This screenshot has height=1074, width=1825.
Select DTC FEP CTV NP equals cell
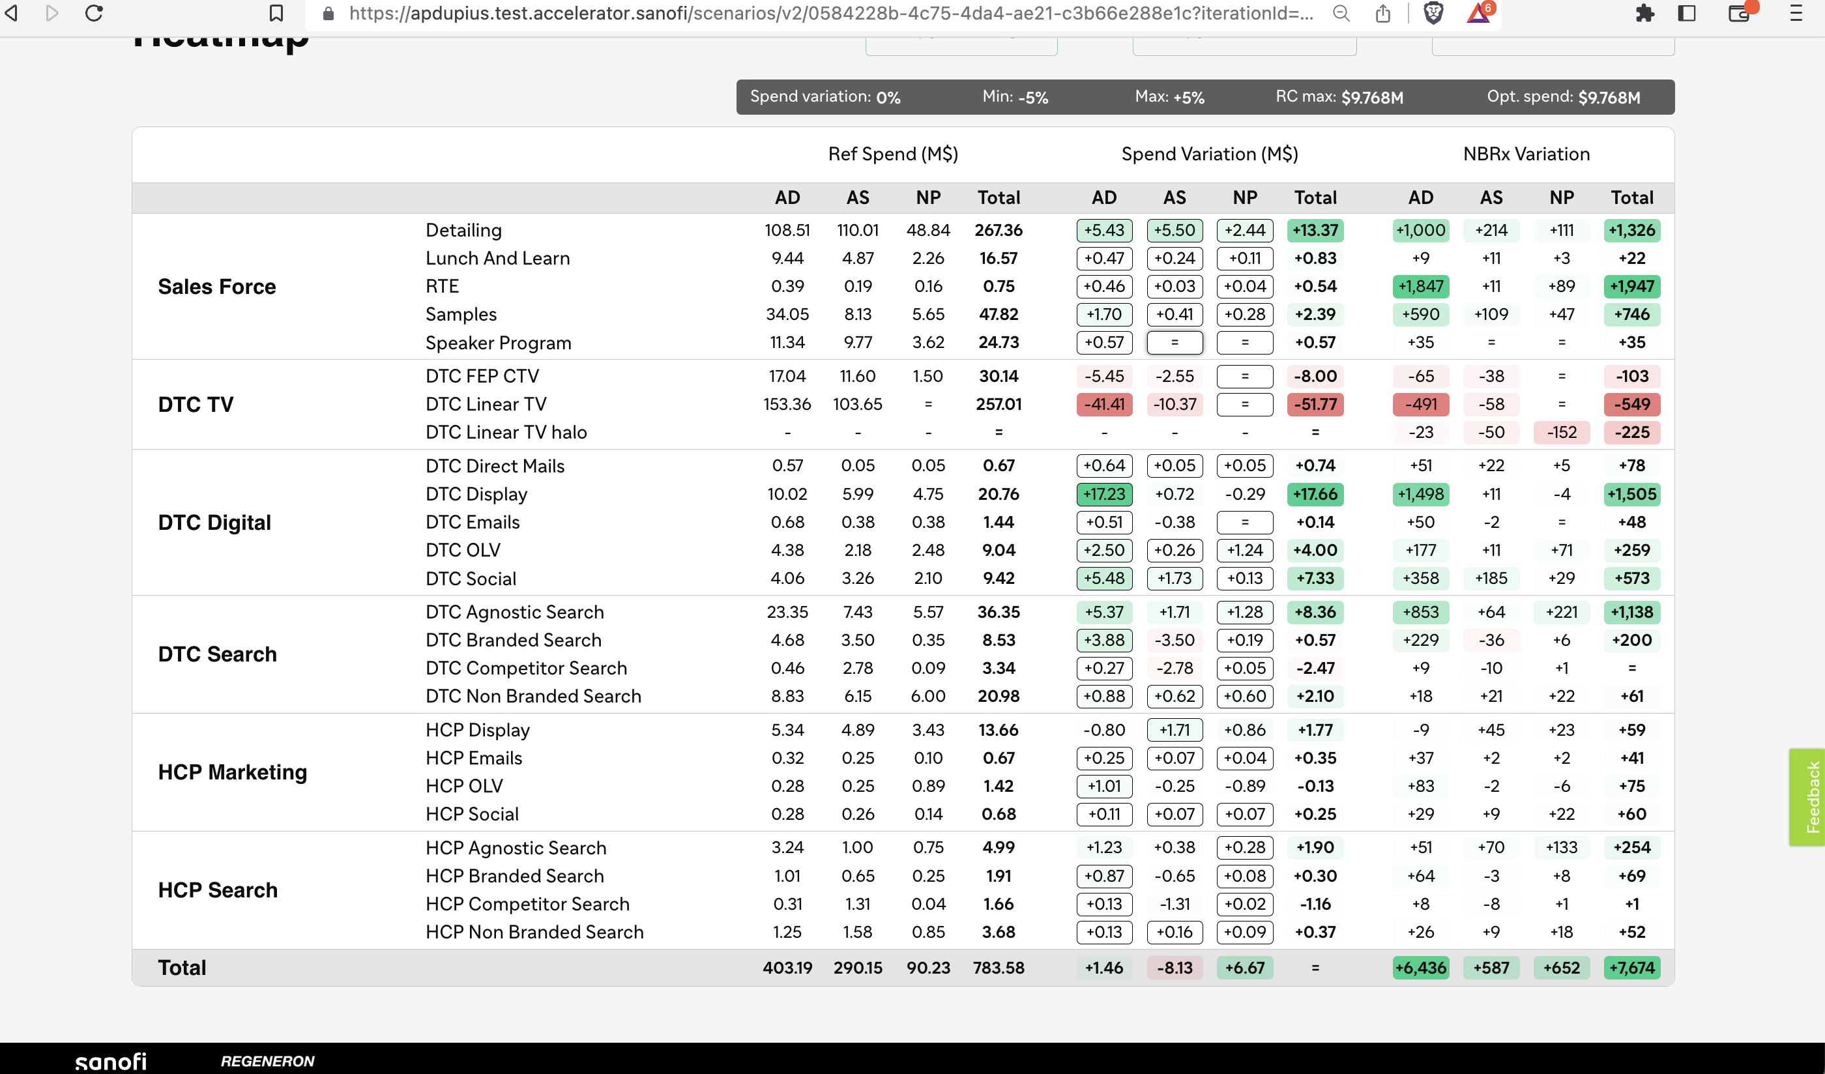pos(1245,376)
